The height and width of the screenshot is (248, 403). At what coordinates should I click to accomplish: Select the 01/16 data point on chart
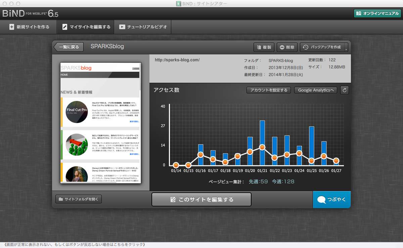(200, 154)
